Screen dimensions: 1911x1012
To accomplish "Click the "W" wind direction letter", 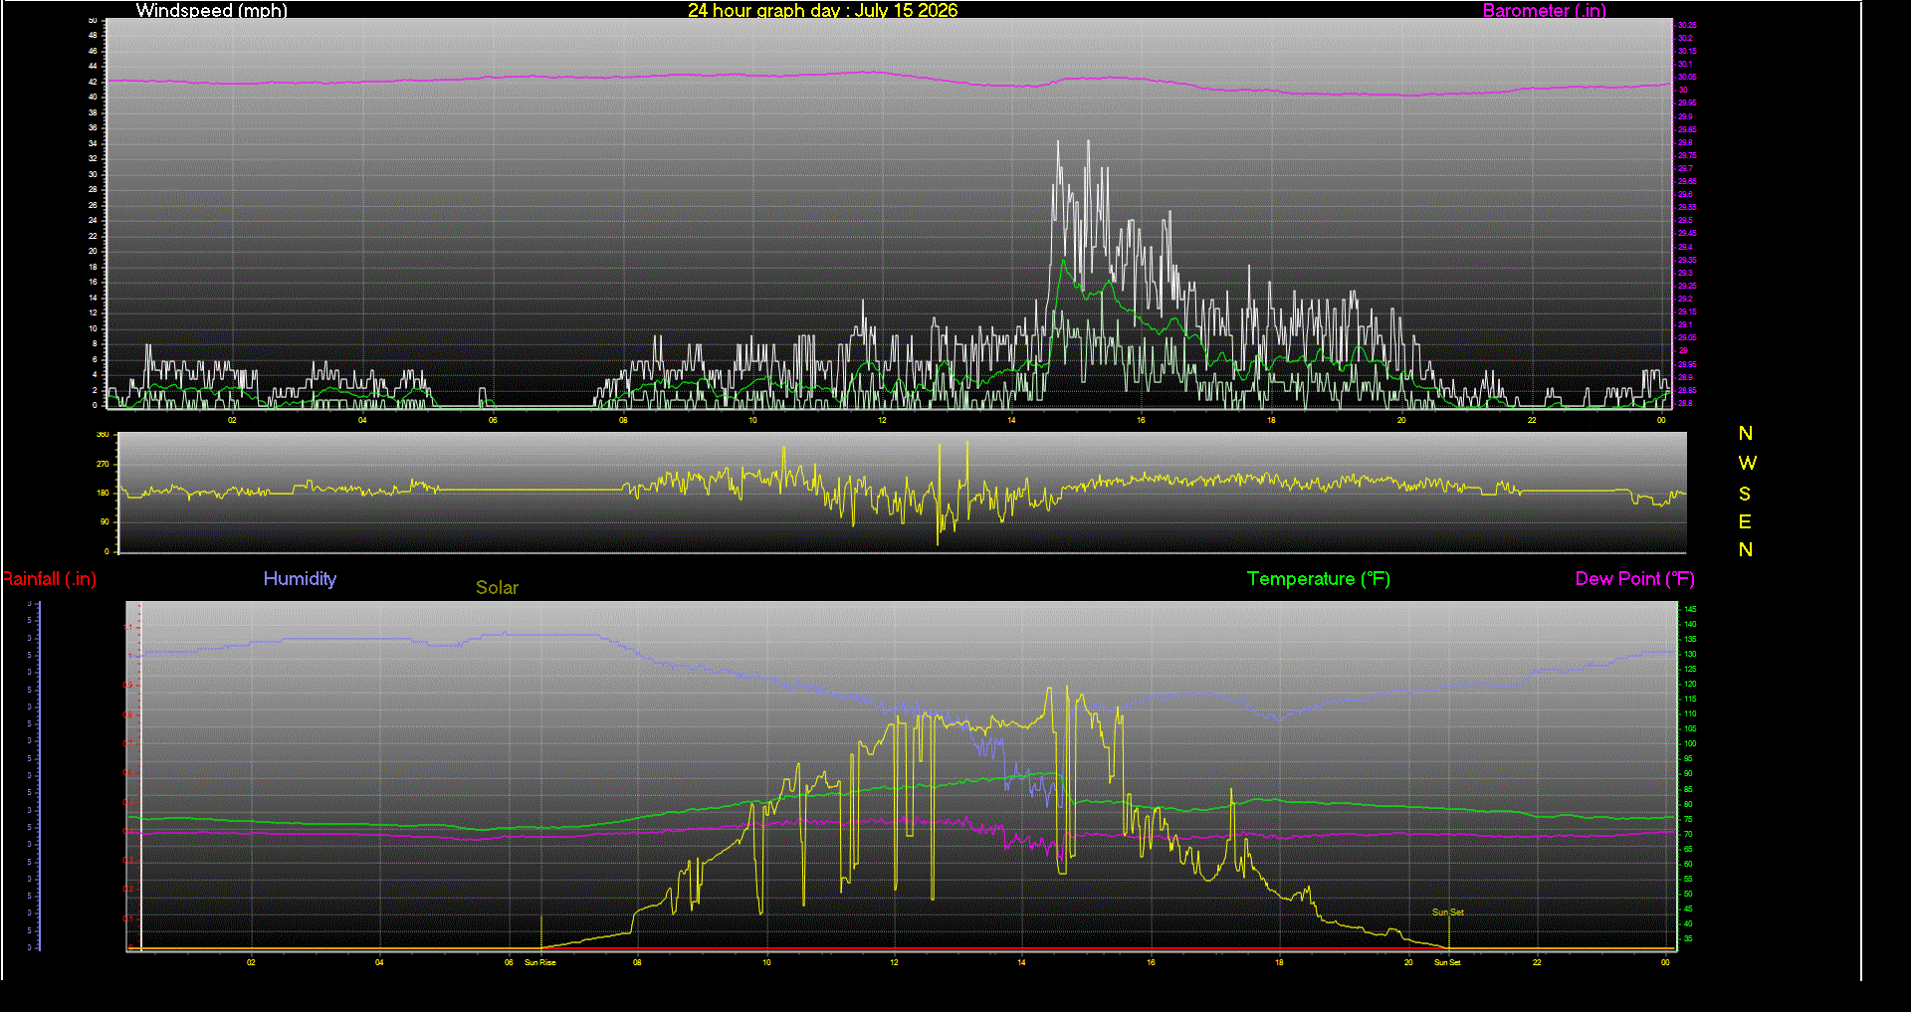I will point(1747,463).
